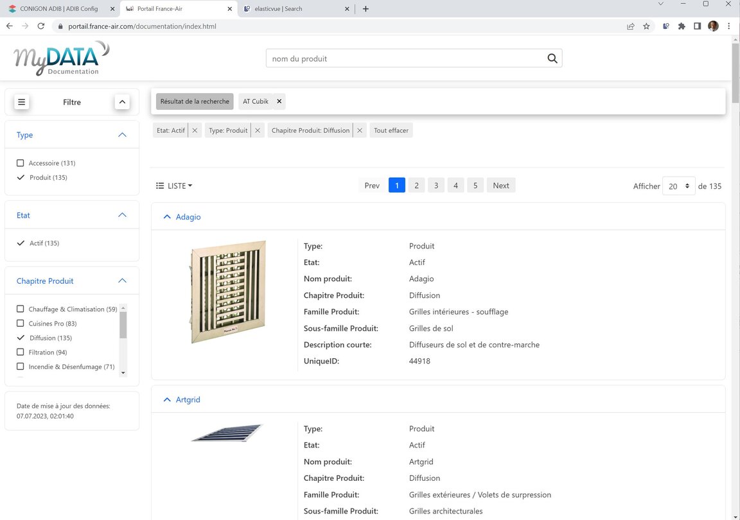Screen dimensions: 740x520
Task: Uncheck the Actif (135) filter
Action: pyautogui.click(x=21, y=243)
